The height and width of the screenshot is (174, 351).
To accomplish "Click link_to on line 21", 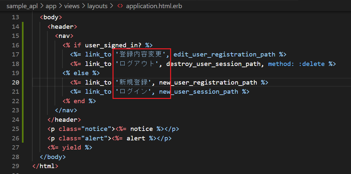I will pyautogui.click(x=98, y=92).
